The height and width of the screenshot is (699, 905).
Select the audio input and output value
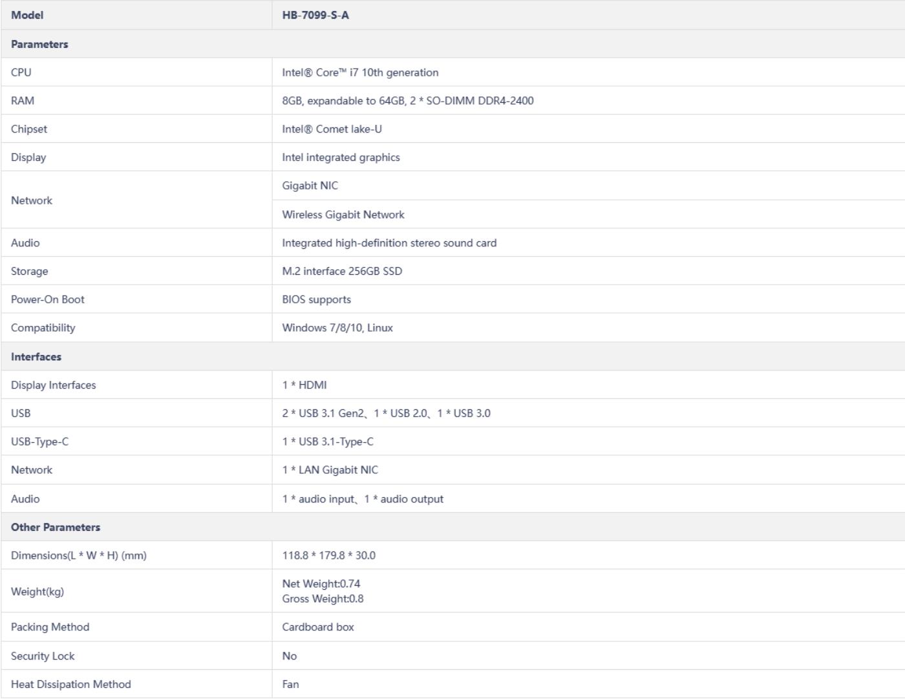point(363,499)
